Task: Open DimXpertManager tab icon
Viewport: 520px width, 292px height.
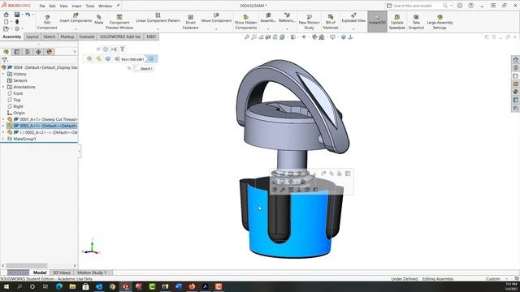Action: 38,52
